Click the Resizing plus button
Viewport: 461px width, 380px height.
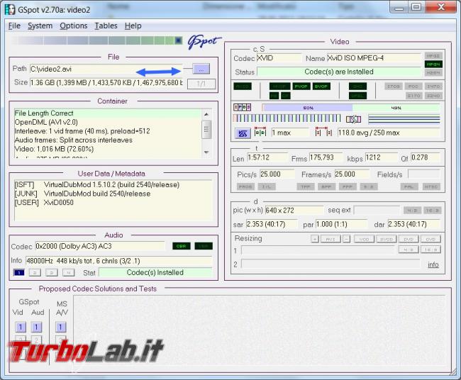pyautogui.click(x=315, y=239)
